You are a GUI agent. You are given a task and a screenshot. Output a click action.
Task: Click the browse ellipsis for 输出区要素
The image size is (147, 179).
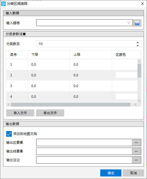click(136, 143)
